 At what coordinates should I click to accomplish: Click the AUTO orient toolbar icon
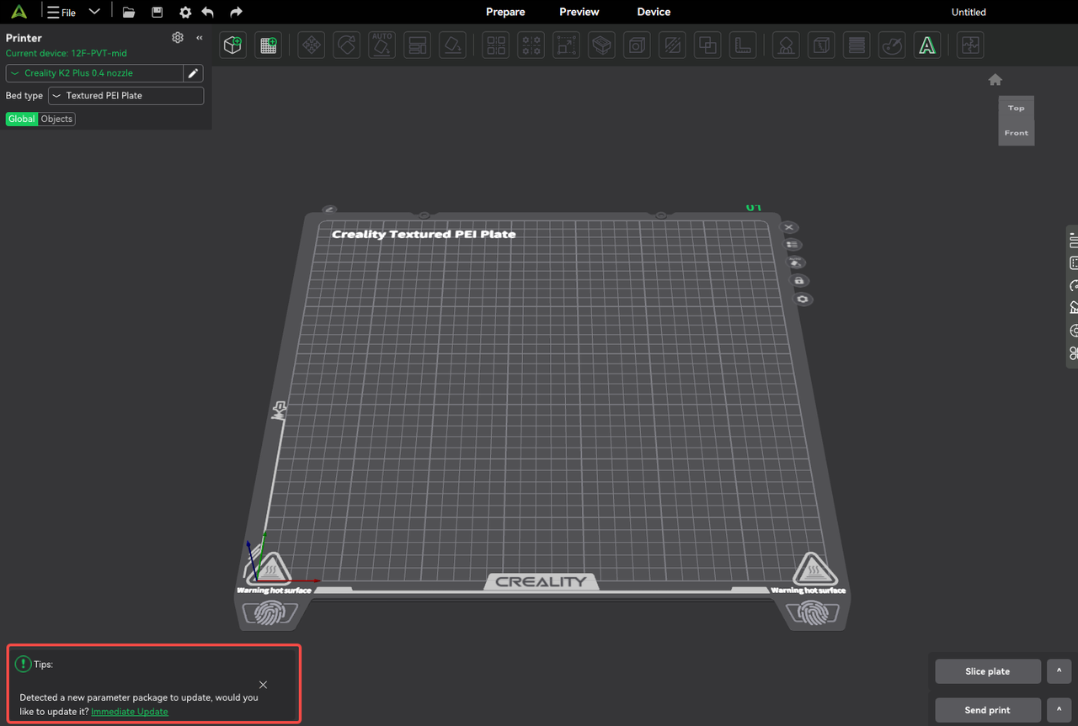(382, 45)
